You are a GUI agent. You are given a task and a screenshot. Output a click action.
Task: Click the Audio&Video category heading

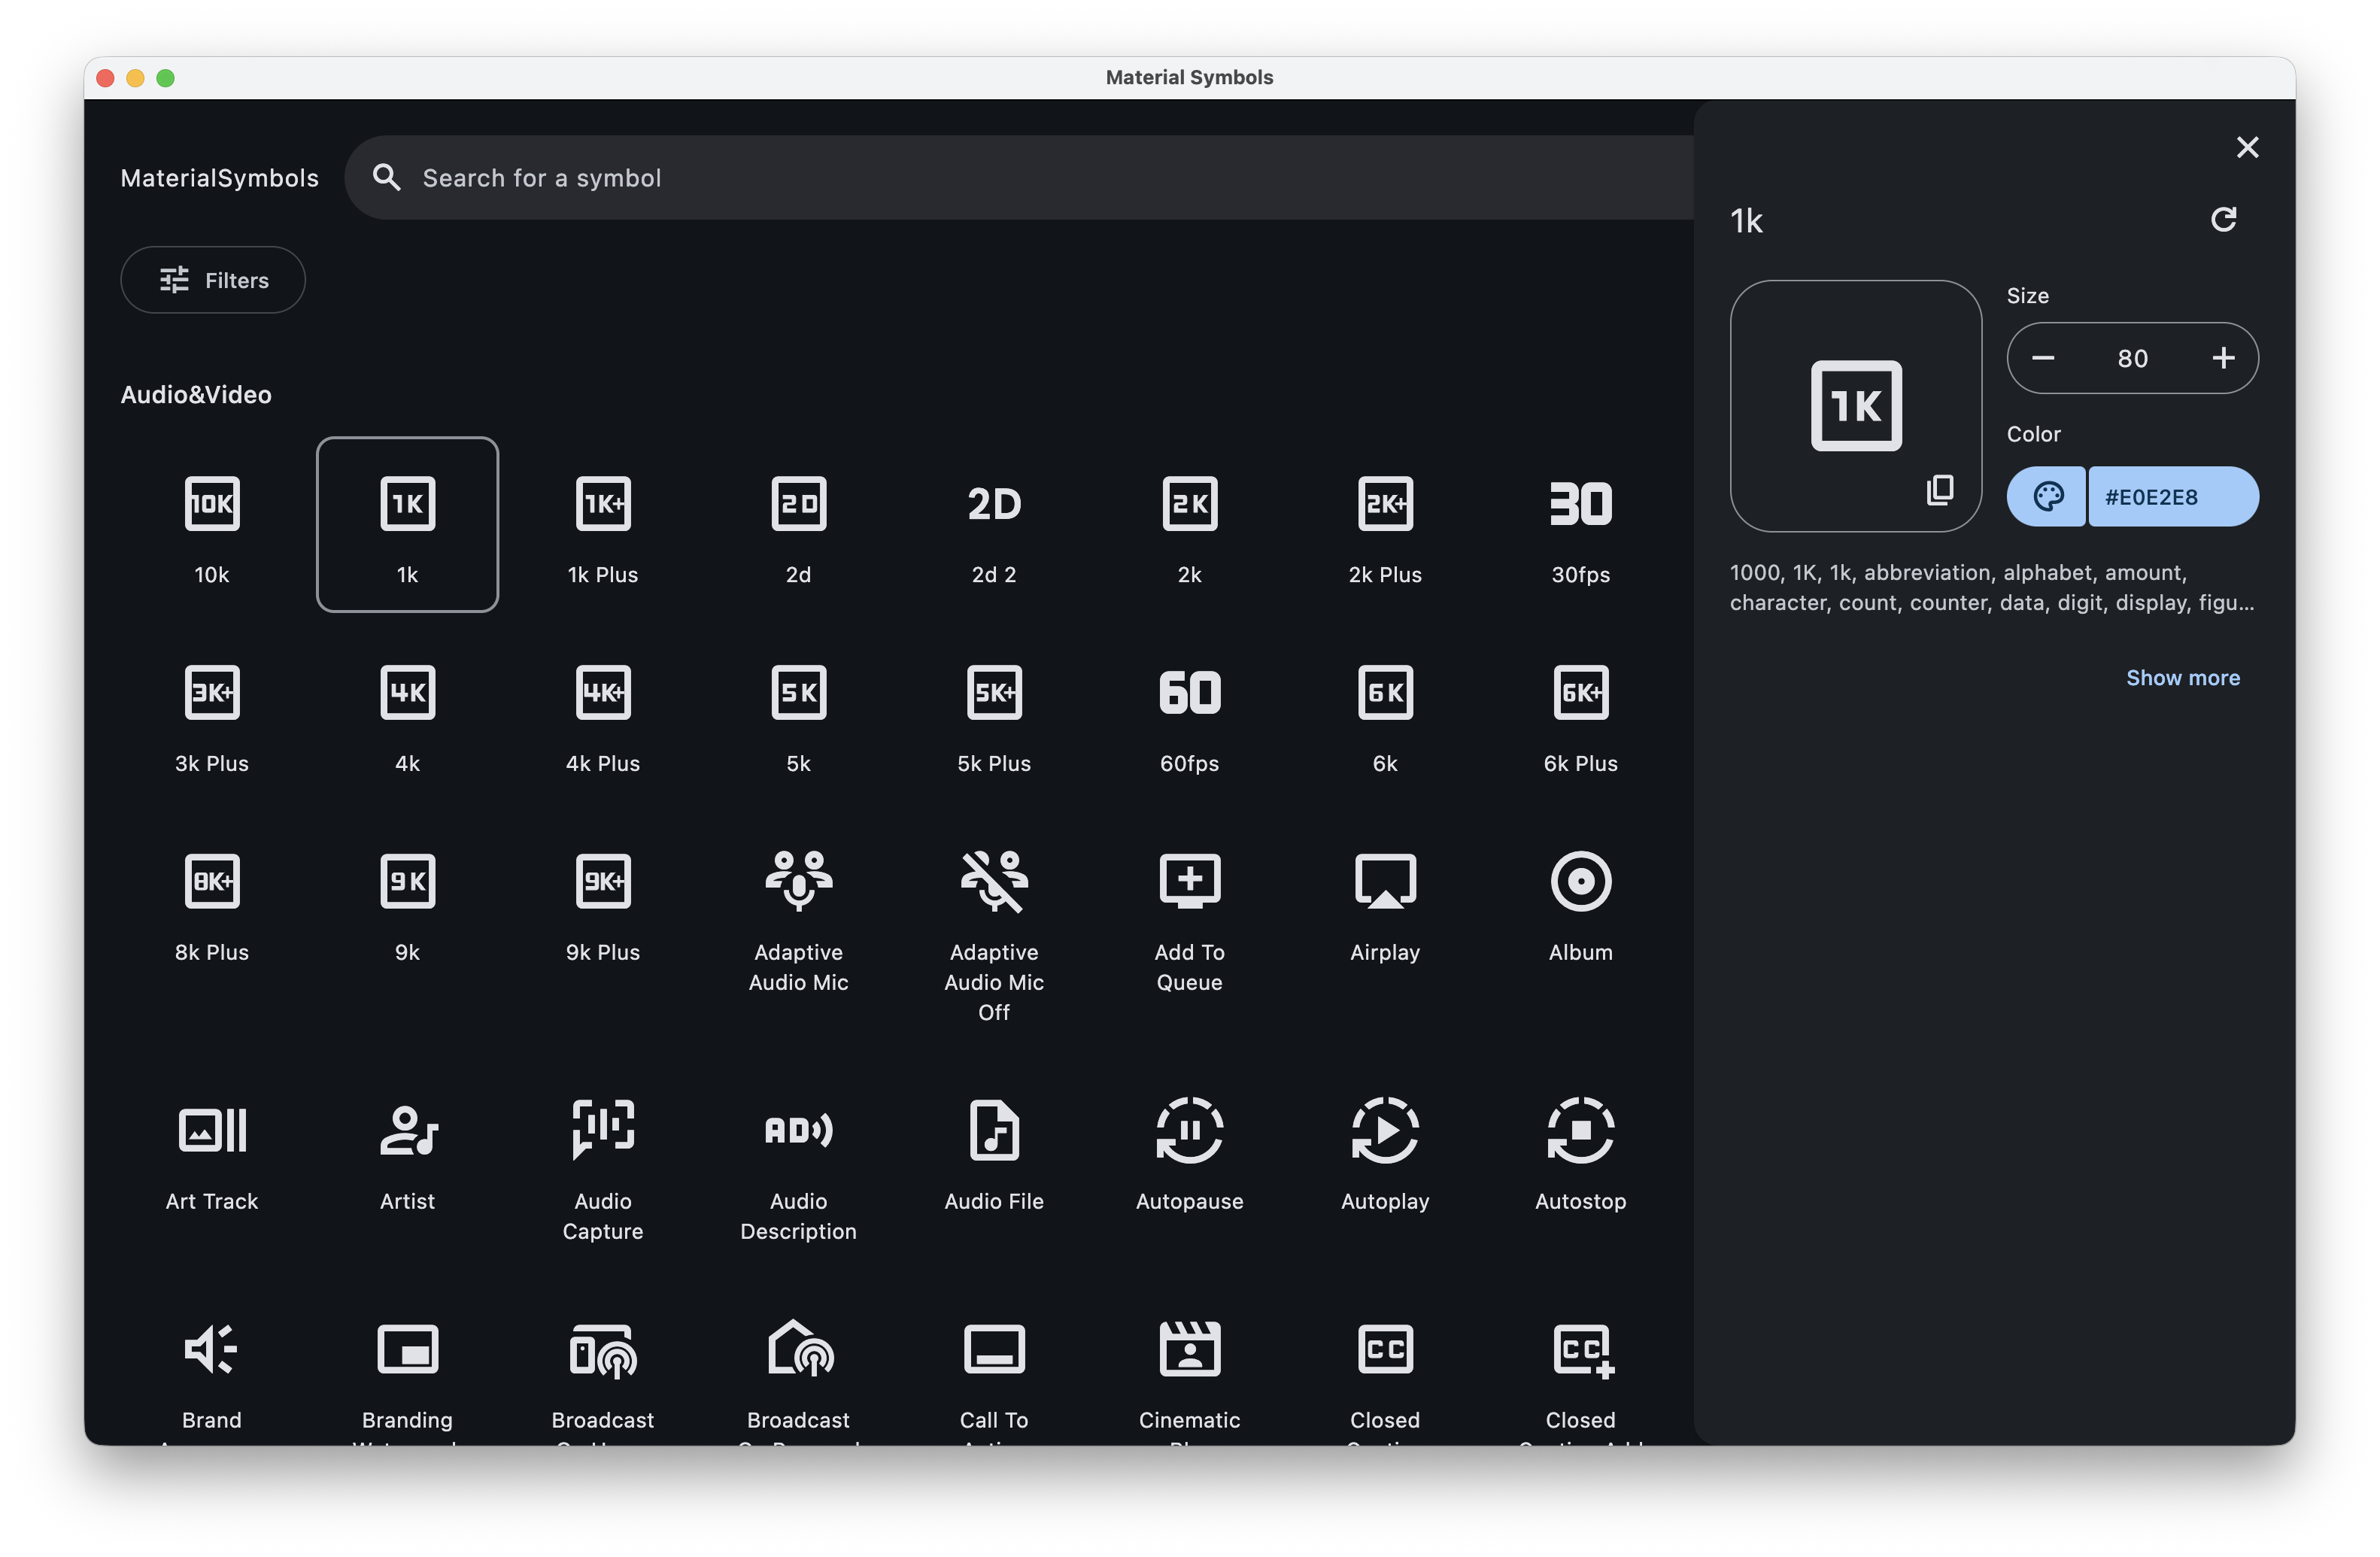[x=196, y=395]
